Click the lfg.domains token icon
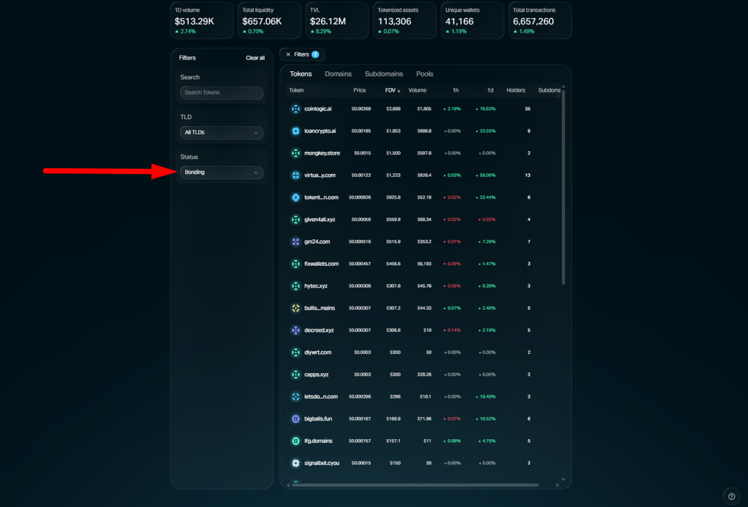The height and width of the screenshot is (507, 748). pyautogui.click(x=295, y=441)
